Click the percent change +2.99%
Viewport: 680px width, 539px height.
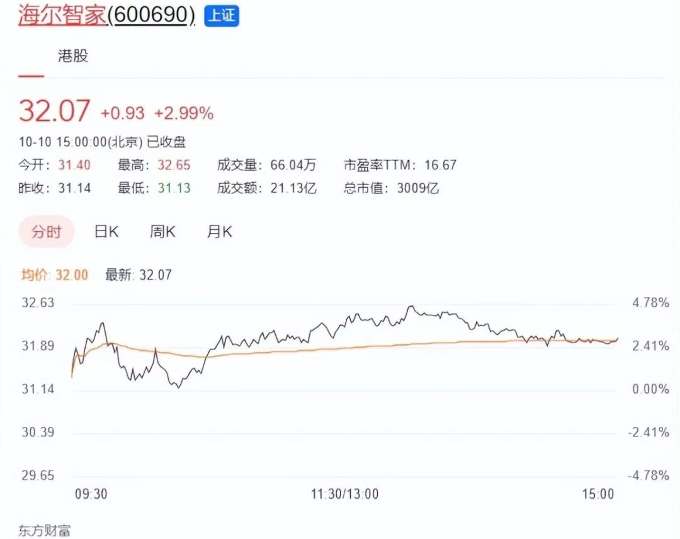[184, 113]
